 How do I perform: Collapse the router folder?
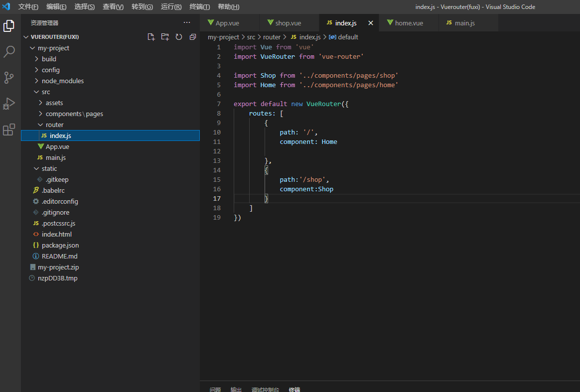tap(110, 125)
